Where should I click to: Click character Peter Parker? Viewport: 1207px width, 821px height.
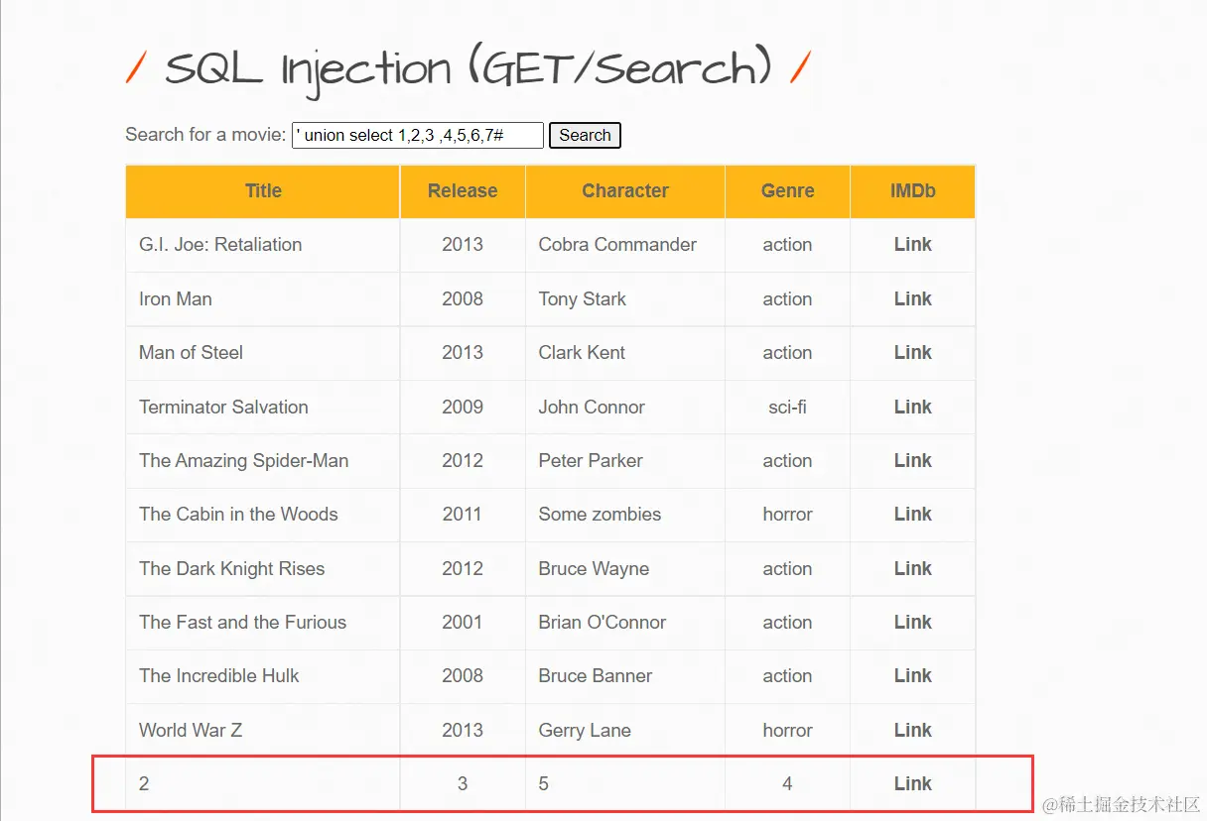coord(591,461)
